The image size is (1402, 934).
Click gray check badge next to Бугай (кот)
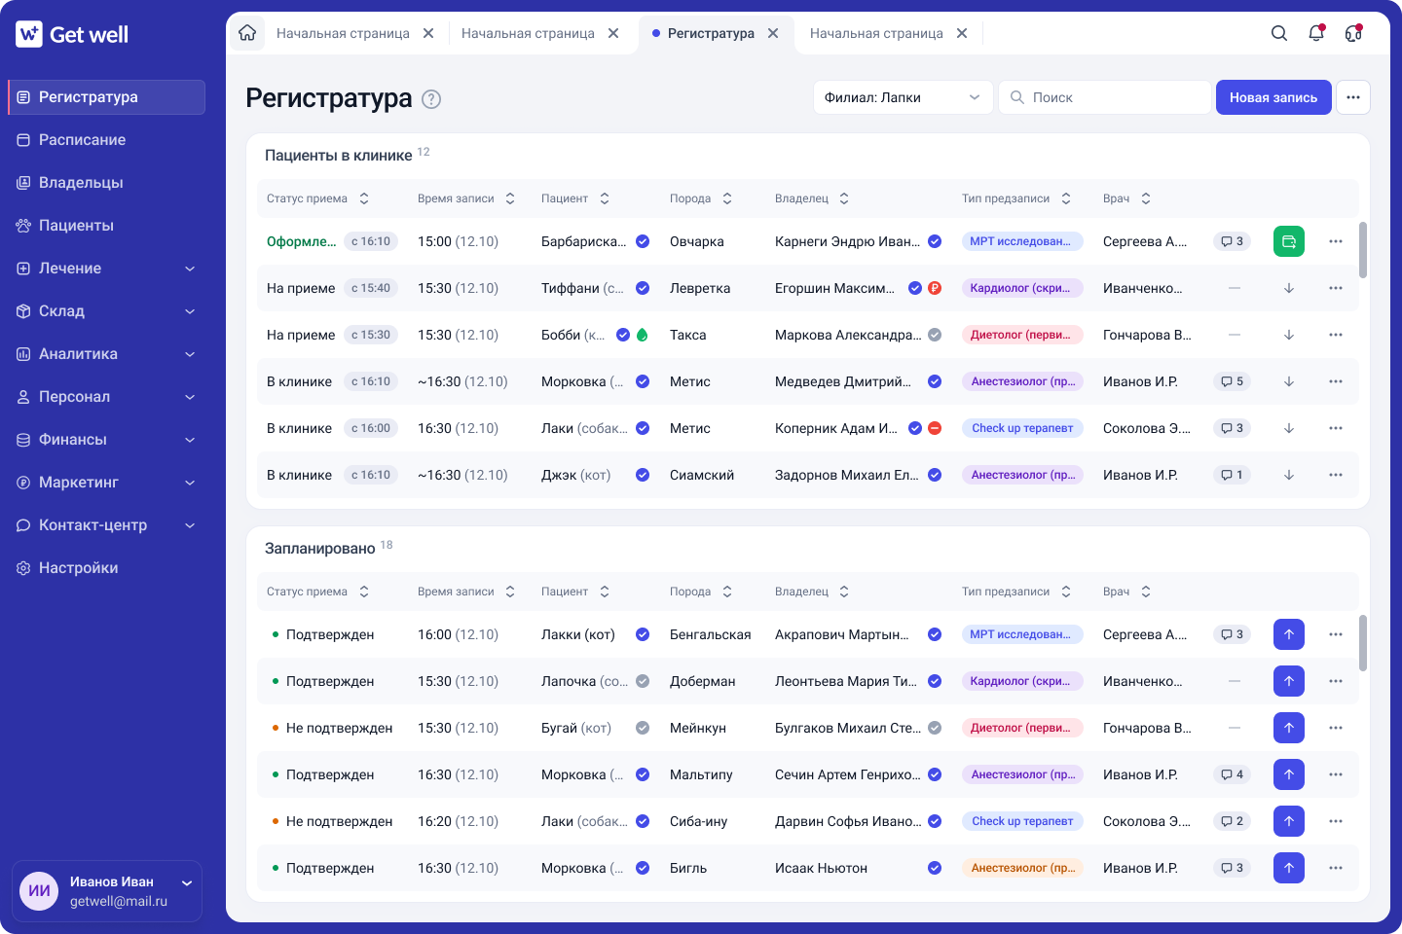643,728
